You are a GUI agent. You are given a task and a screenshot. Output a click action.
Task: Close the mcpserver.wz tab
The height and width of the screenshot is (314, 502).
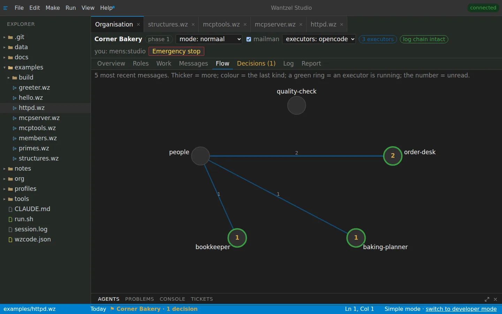301,24
